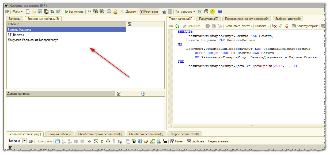This screenshot has height=155, width=330.
Task: Click the clock icon in main toolbar
Action: [x=109, y=12]
